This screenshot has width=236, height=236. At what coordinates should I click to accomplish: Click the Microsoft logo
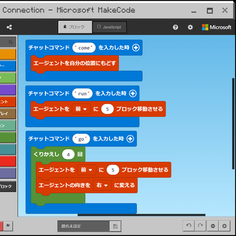217,27
